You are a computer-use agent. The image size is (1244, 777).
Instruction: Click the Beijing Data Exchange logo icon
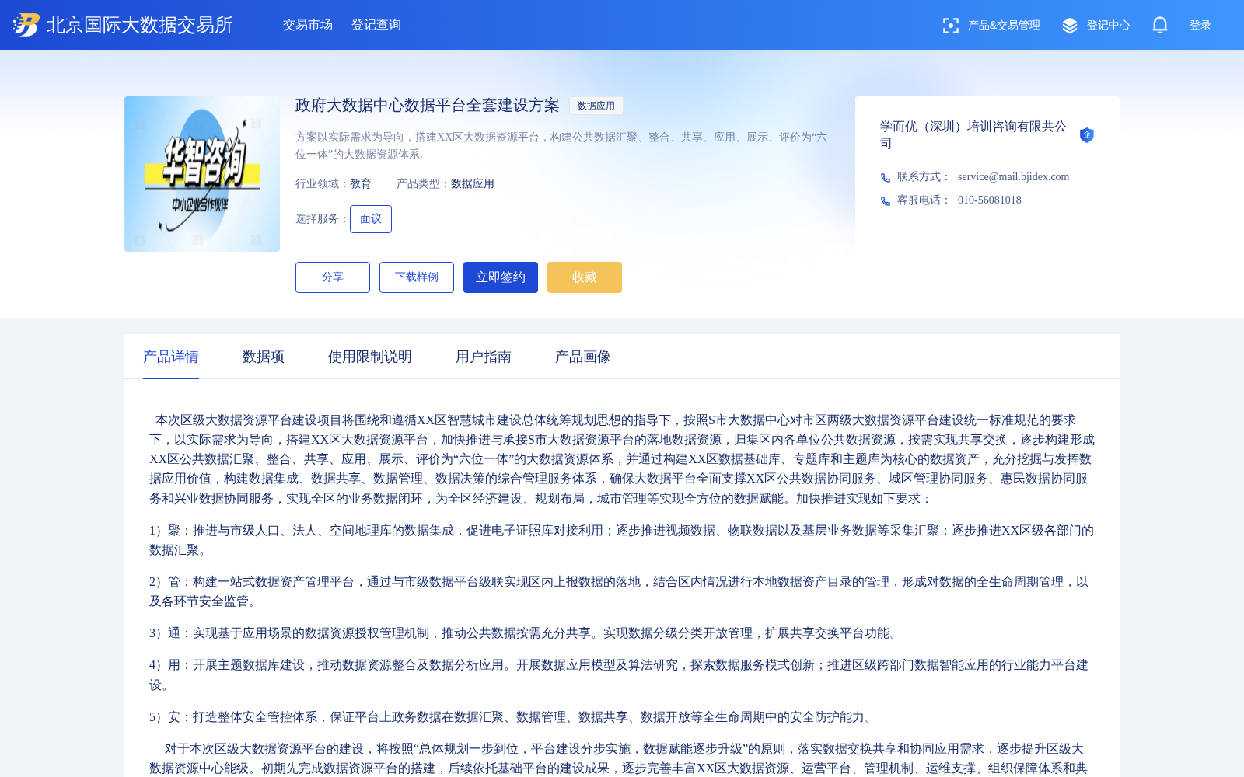point(26,25)
